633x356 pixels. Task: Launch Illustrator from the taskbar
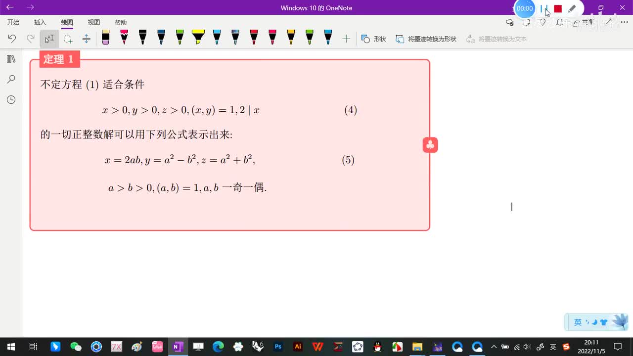(x=298, y=347)
